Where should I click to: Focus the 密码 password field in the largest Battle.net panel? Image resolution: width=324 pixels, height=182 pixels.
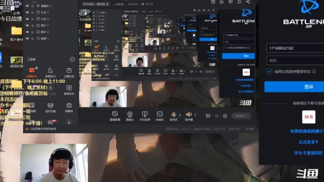pyautogui.click(x=295, y=60)
